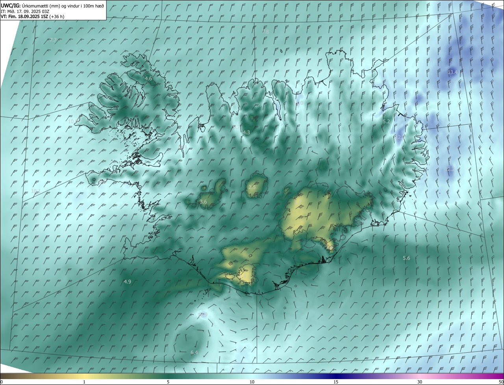Screen dimensions: 504x385
Task: Pick yellow color above the 1 tick
Action: (x=84, y=376)
